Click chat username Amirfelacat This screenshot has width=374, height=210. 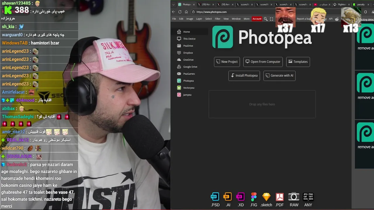tap(13, 92)
